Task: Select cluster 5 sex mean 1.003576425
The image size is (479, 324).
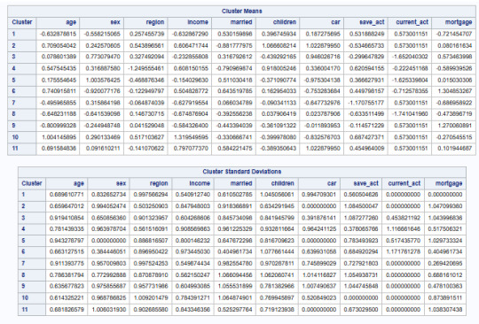Action: coord(103,80)
